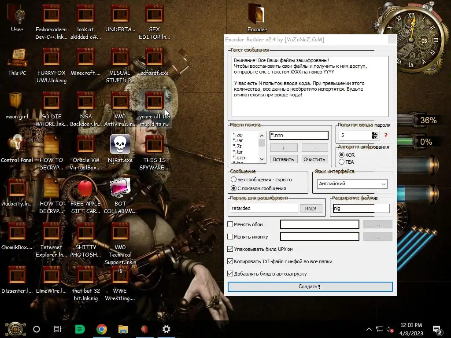Open the Start button steampunk orb
Viewport: 451px width, 338px height.
tap(15, 329)
